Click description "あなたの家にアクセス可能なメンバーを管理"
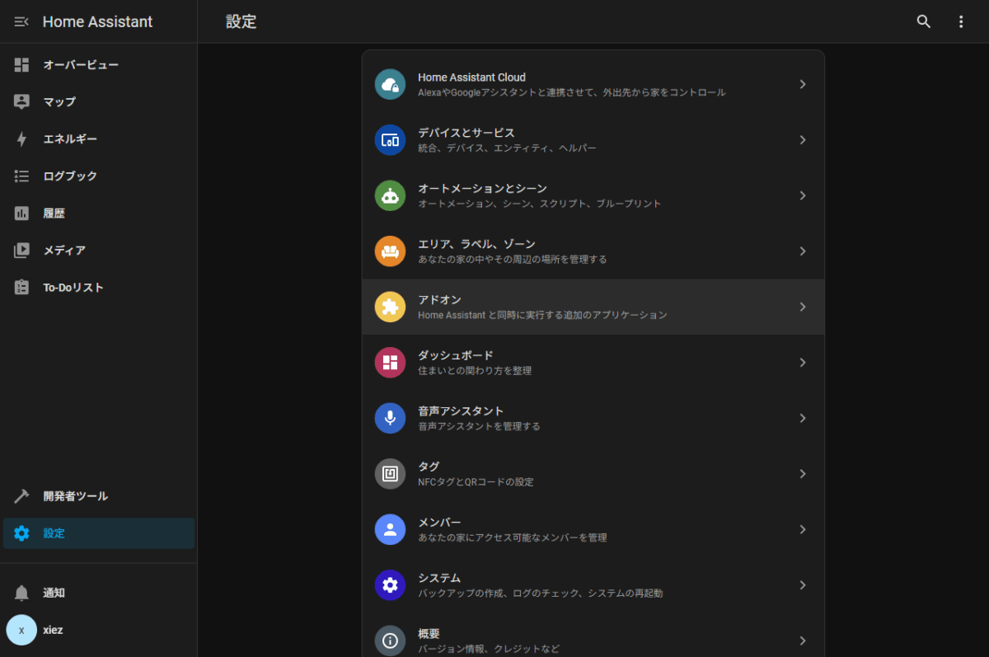Screen dimensions: 989x657 512,537
